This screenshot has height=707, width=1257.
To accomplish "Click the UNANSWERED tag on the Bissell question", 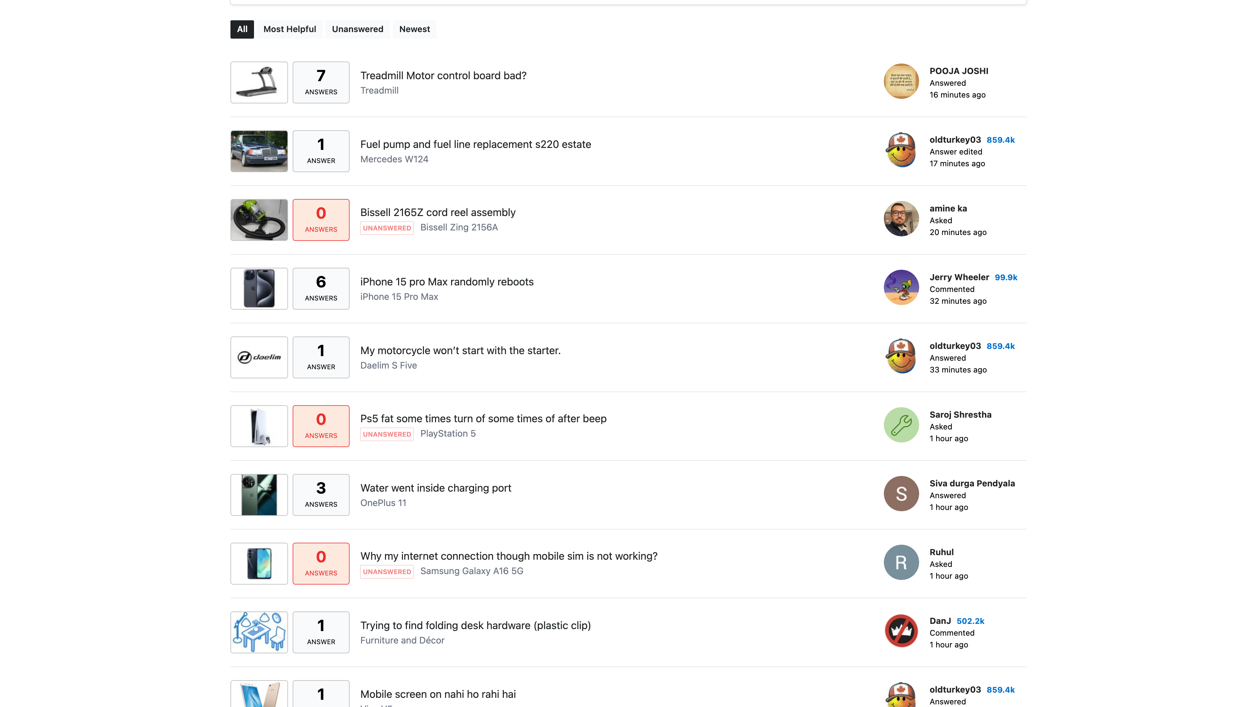I will pyautogui.click(x=387, y=228).
